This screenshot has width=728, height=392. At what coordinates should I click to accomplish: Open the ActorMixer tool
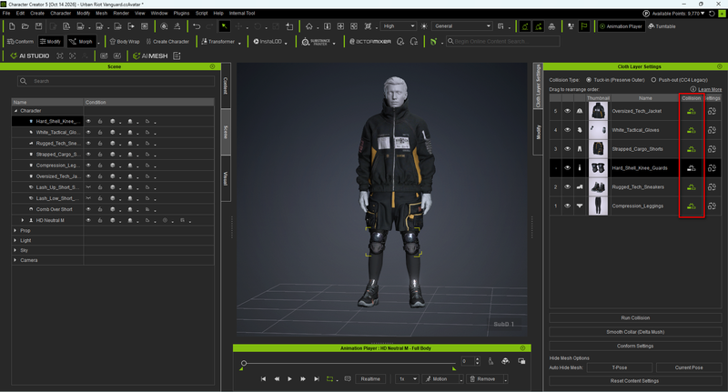click(x=370, y=42)
